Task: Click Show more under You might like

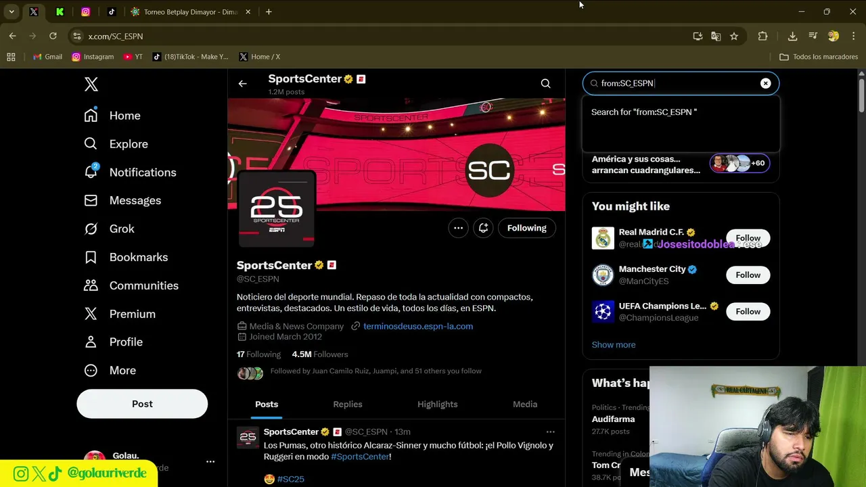Action: (x=614, y=345)
